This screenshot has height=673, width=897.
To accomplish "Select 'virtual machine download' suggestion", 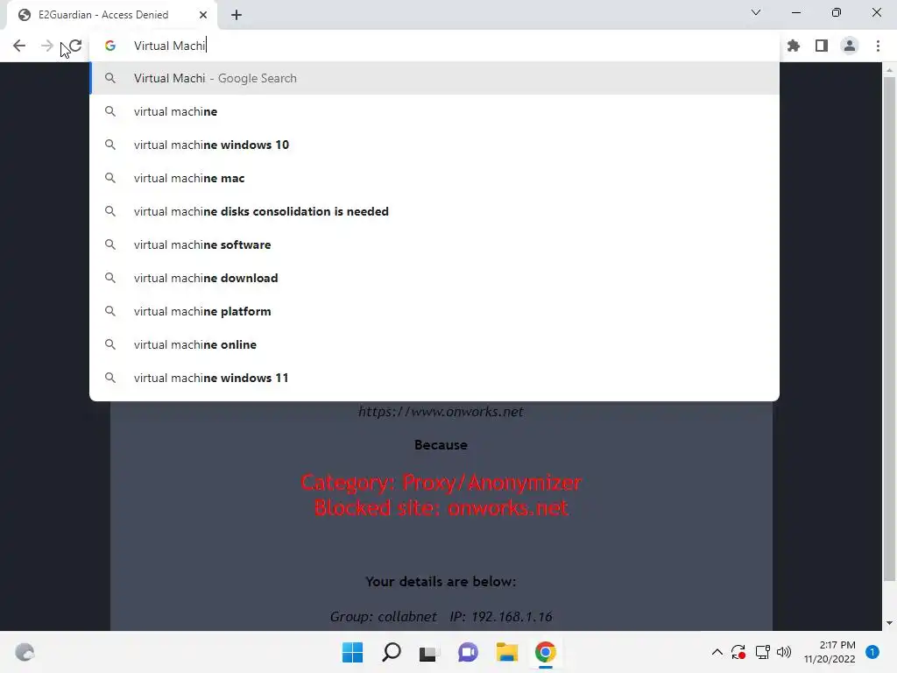I will (x=434, y=278).
